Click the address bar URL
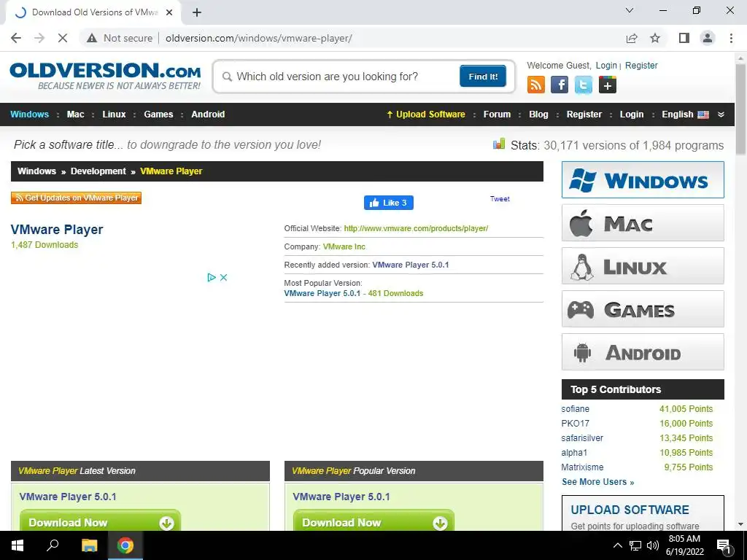The height and width of the screenshot is (560, 747). click(x=259, y=38)
